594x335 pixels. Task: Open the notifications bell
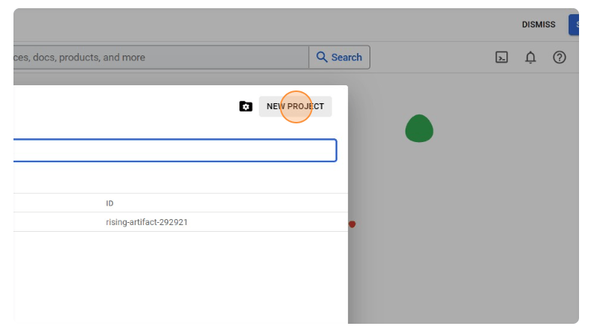(530, 58)
